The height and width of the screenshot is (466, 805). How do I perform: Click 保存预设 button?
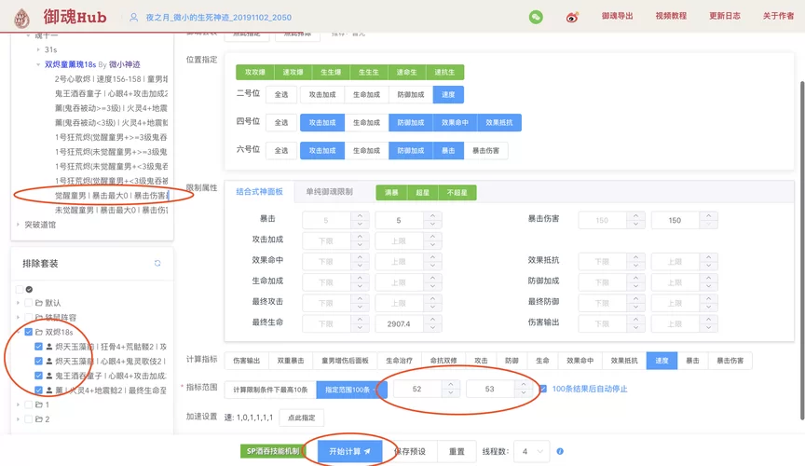pos(410,452)
